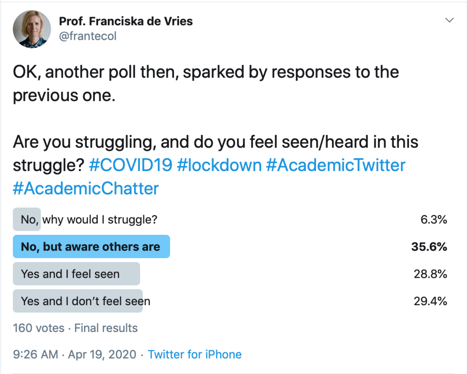
Task: Click the 28.8% poll percentage
Action: [x=429, y=274]
